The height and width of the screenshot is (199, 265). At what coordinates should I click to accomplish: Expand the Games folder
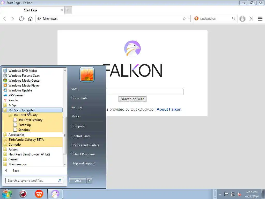(x=33, y=159)
